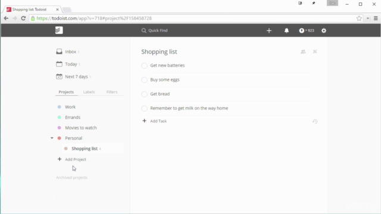The image size is (381, 214).
Task: Collapse the Personal project arrow
Action: click(x=52, y=138)
